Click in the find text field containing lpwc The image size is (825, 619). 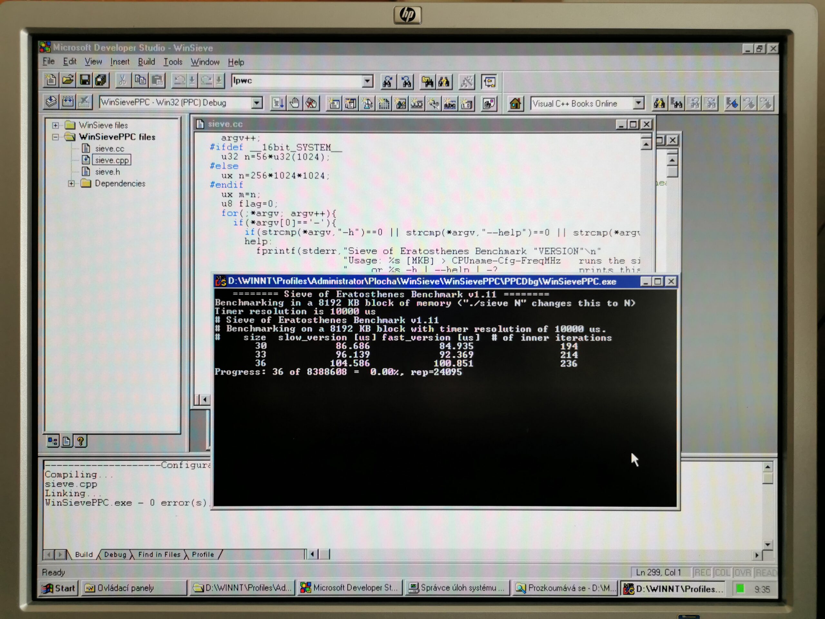pyautogui.click(x=296, y=81)
